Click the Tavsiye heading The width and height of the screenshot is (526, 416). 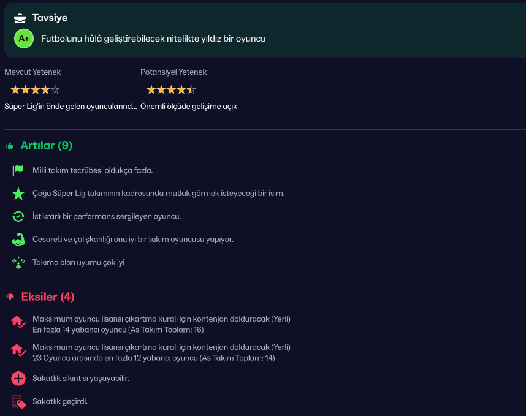50,18
